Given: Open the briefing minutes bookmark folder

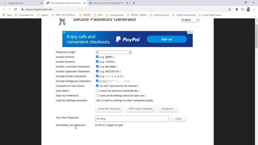Looking at the screenshot, I should coord(160,15).
